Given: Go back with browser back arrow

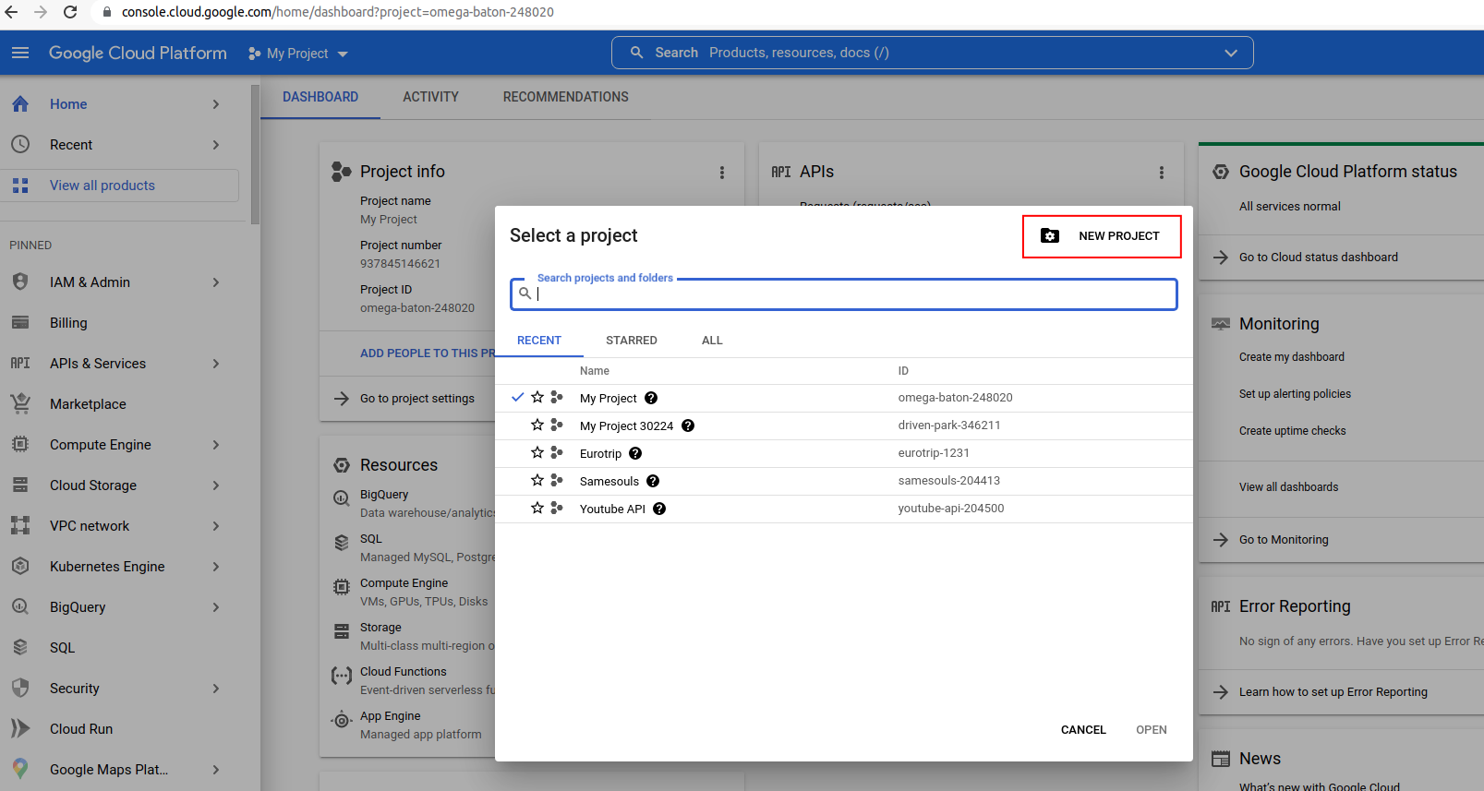Looking at the screenshot, I should pos(11,12).
